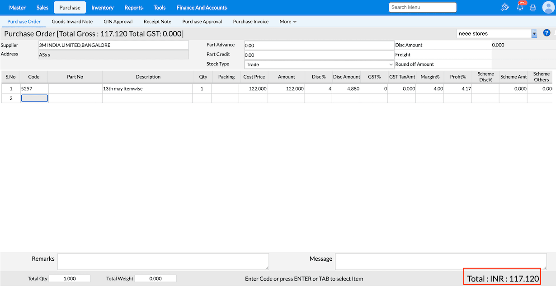Click the printer icon
The width and height of the screenshot is (556, 286).
point(533,8)
